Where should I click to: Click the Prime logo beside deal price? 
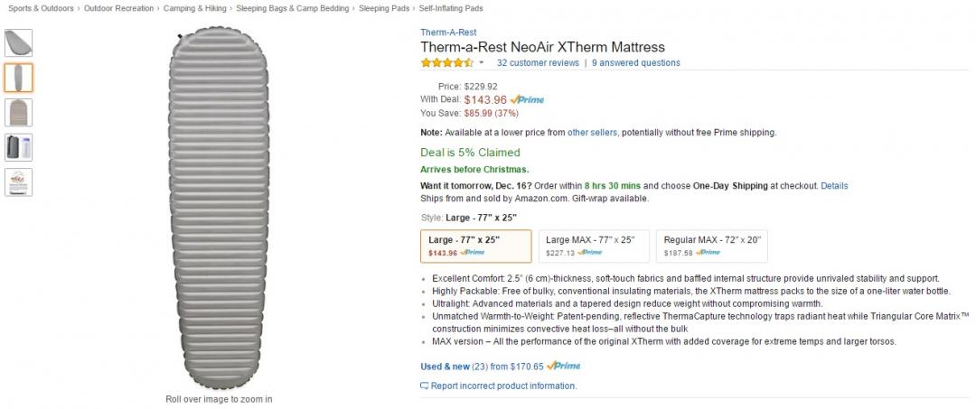click(x=527, y=99)
